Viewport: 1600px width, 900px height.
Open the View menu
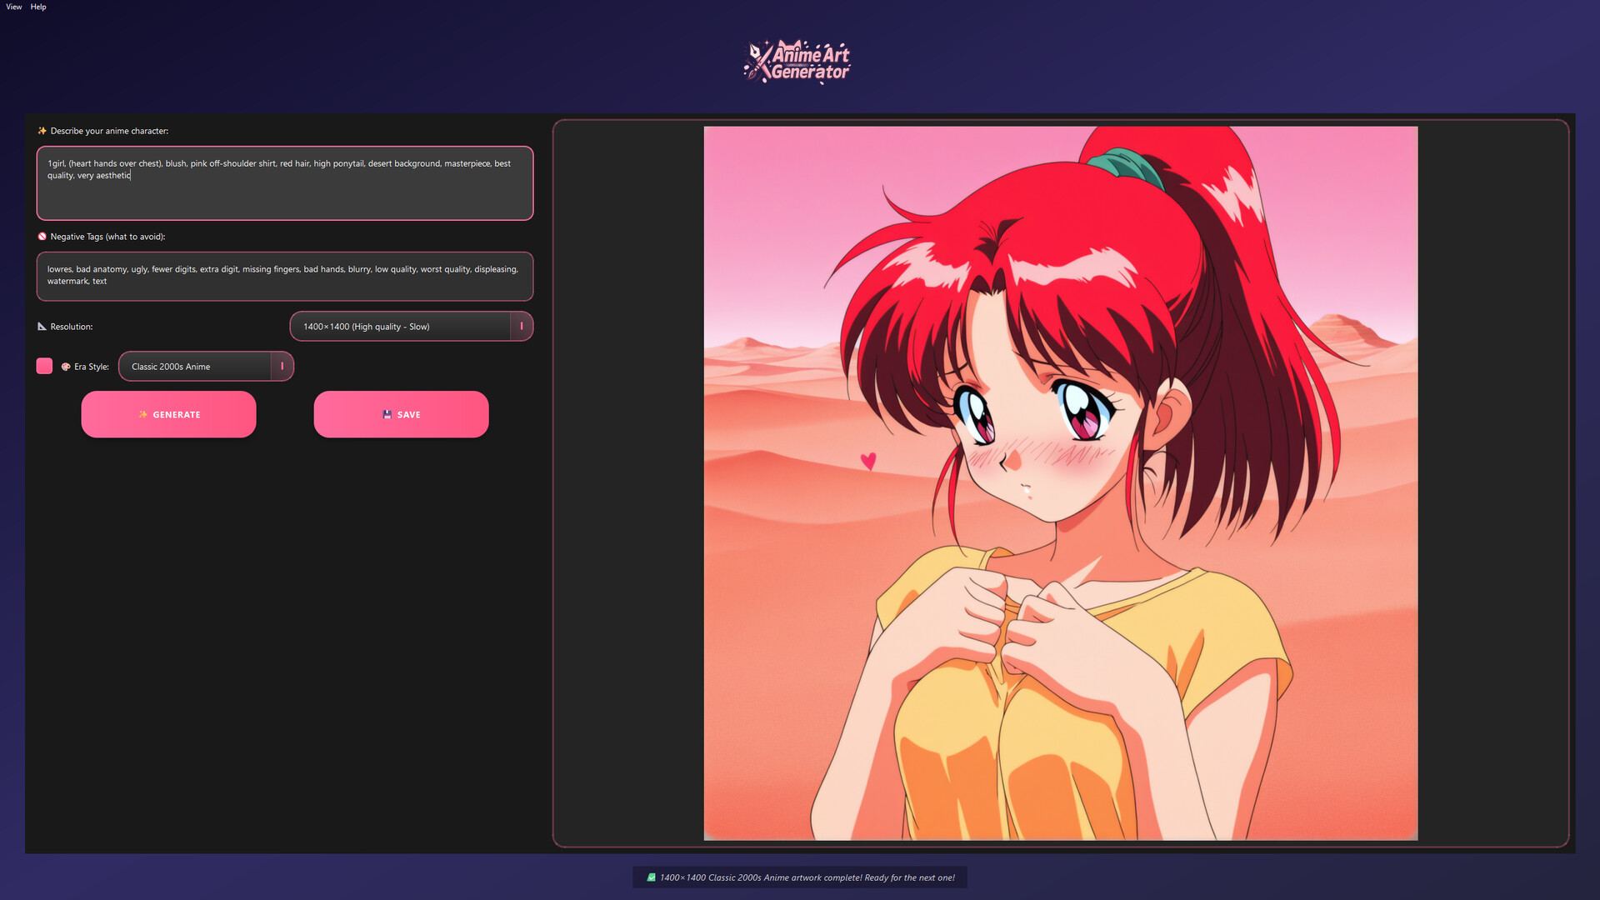pos(13,7)
